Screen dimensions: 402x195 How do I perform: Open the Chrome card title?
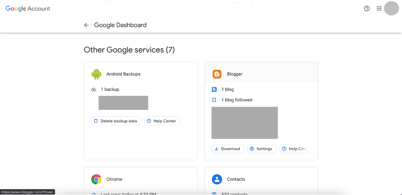(x=114, y=179)
